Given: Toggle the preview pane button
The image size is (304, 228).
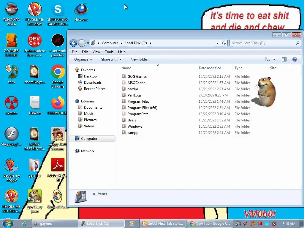Looking at the screenshot, I should point(284,59).
